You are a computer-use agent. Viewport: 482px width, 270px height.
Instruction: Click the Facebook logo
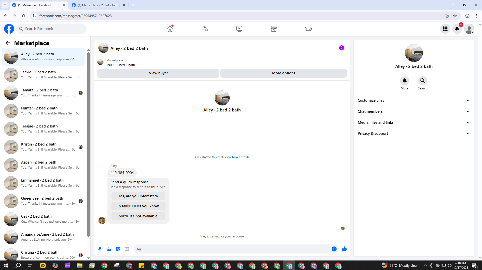coord(9,29)
